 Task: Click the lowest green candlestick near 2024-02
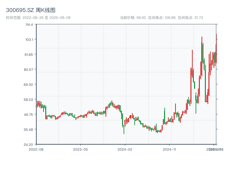[x=124, y=130]
